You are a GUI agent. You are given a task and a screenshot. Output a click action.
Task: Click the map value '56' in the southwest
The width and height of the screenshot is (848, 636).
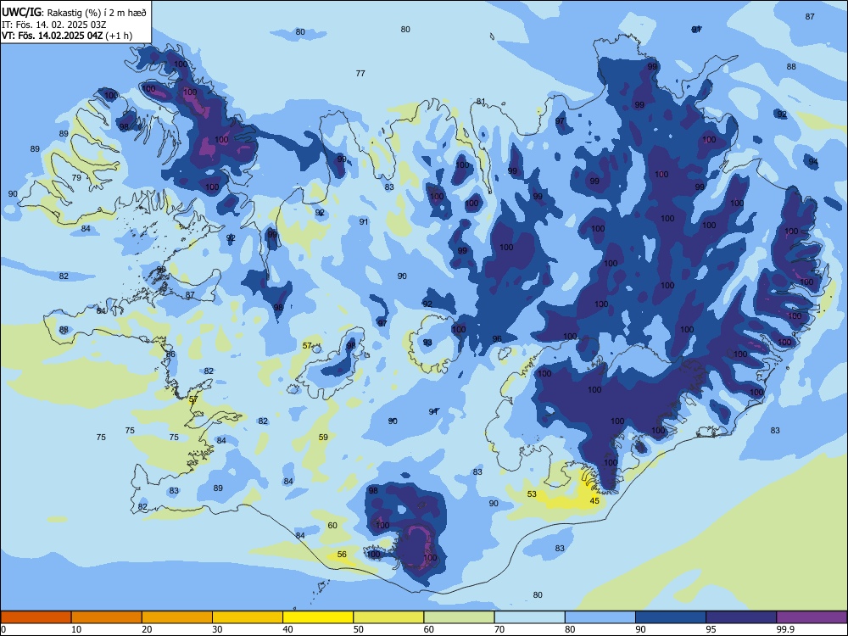[x=342, y=555]
